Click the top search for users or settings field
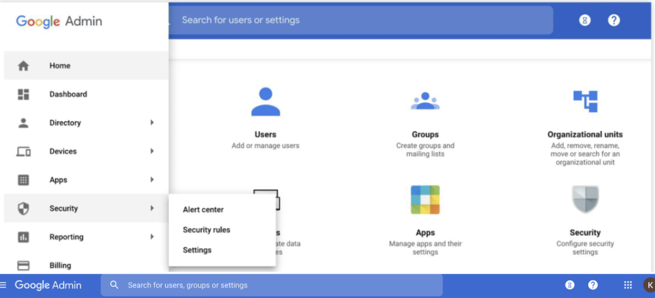This screenshot has width=655, height=298. [x=361, y=20]
